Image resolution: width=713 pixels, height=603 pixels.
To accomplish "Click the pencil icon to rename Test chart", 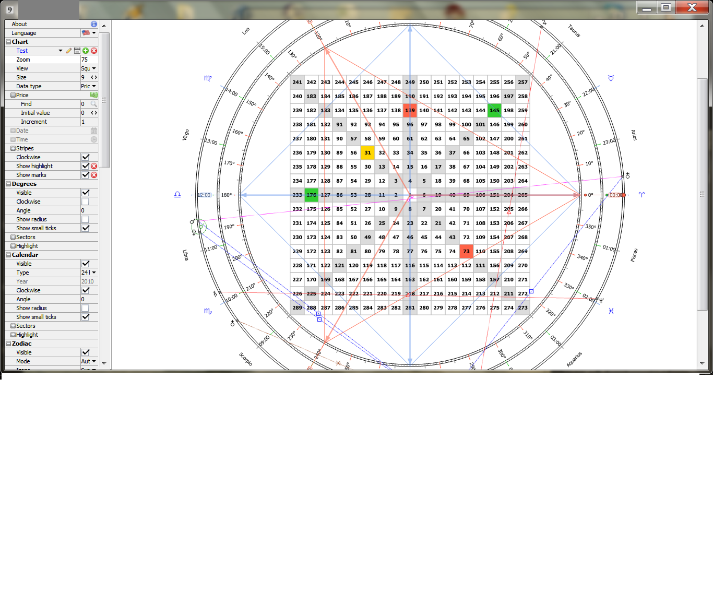I will (68, 50).
